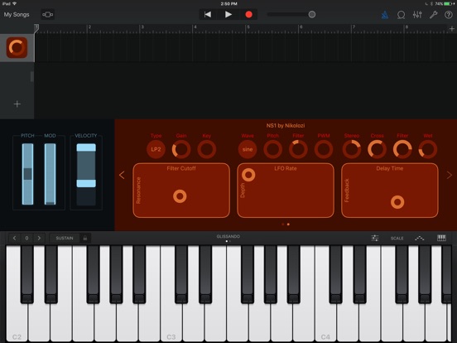
Task: Click NS1 by Nikolozi title
Action: (286, 126)
